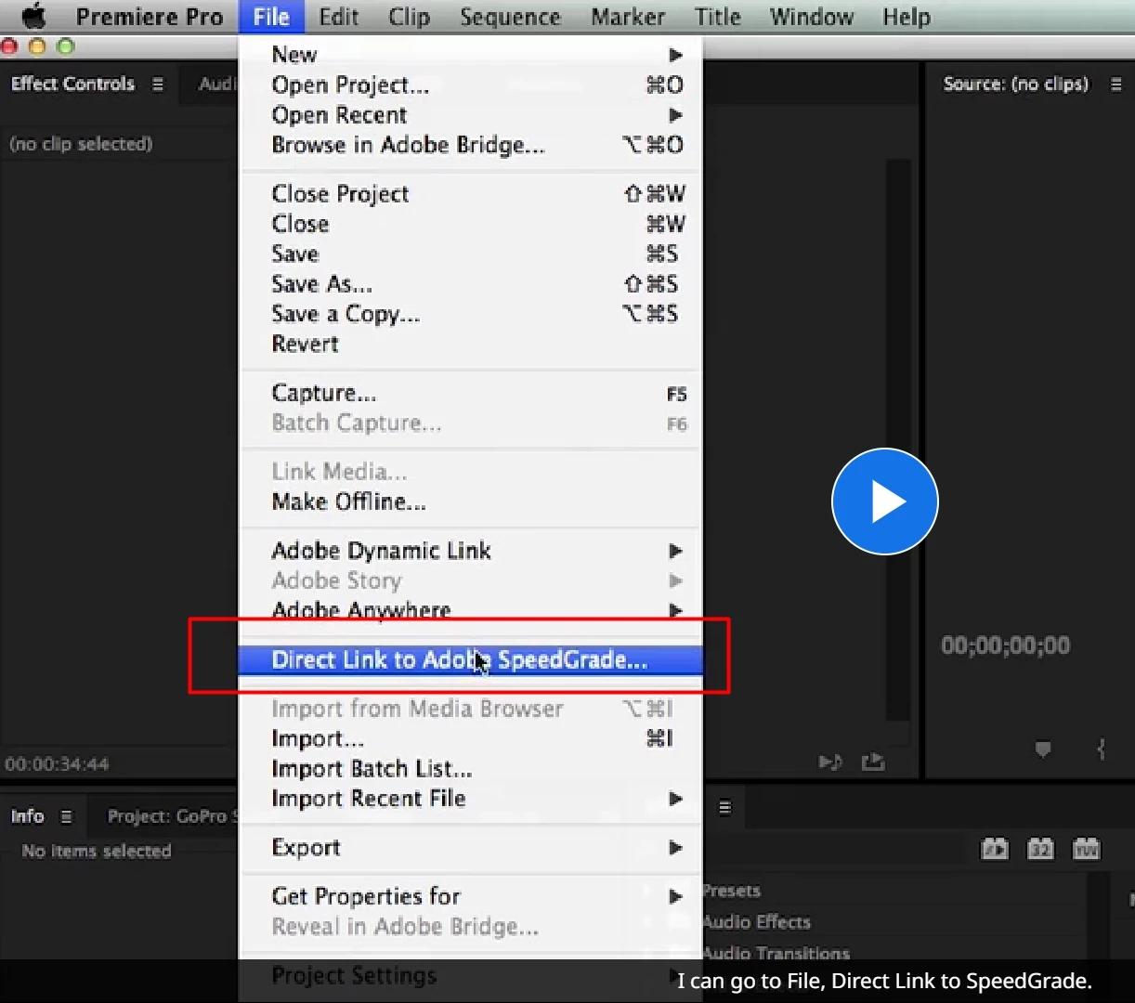Image resolution: width=1135 pixels, height=1003 pixels.
Task: Open the Help menu
Action: tap(906, 17)
